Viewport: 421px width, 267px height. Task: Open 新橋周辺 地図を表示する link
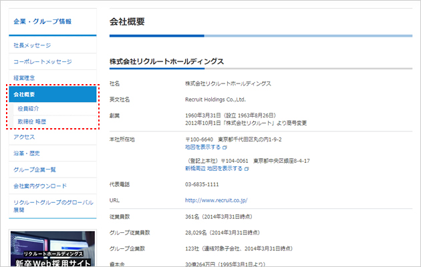[214, 168]
